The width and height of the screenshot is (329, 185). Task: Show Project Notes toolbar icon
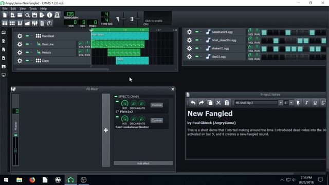(x=42, y=23)
